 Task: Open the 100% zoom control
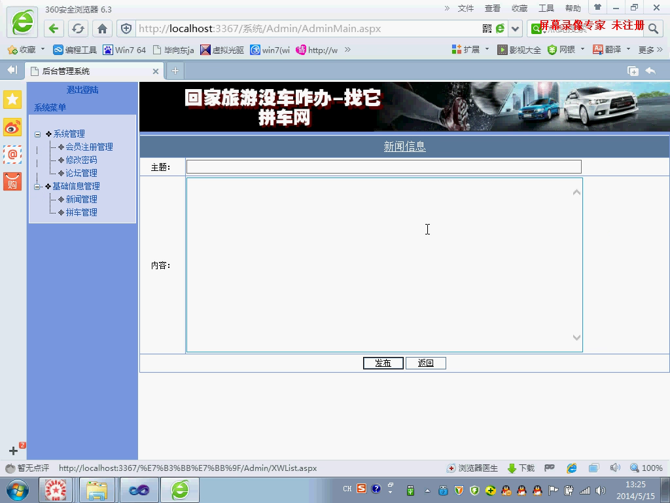tap(646, 468)
